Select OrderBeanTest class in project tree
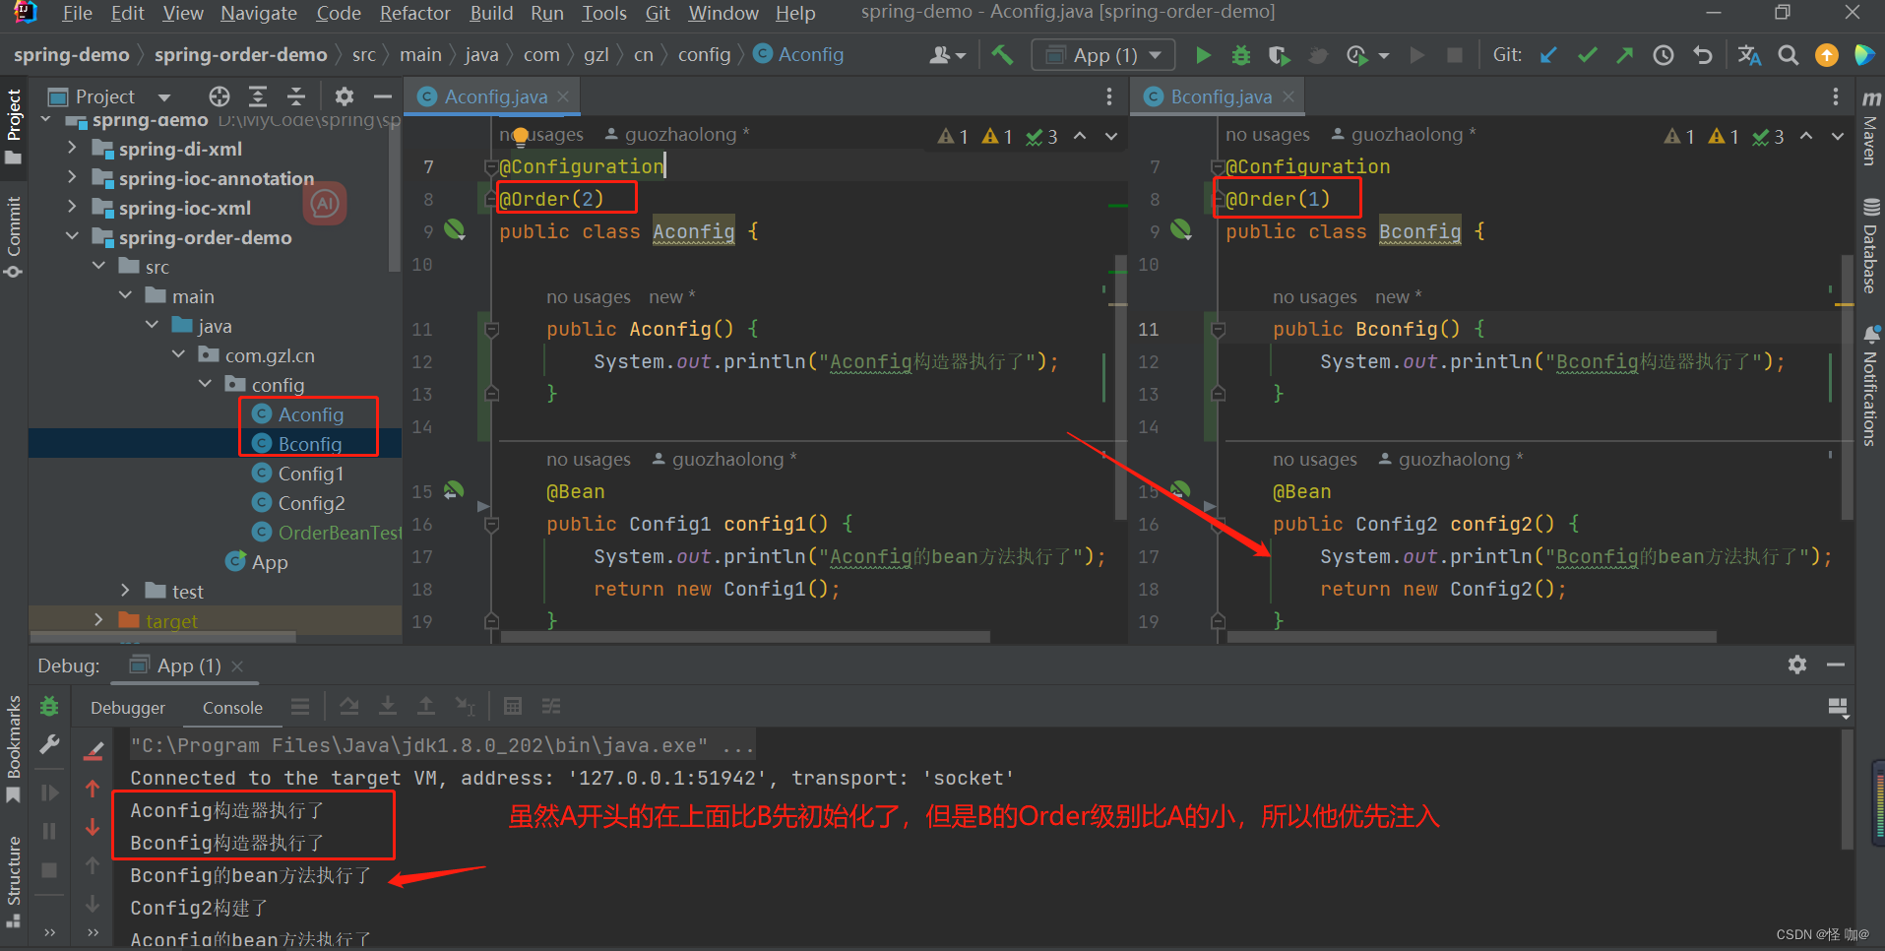 pyautogui.click(x=339, y=533)
